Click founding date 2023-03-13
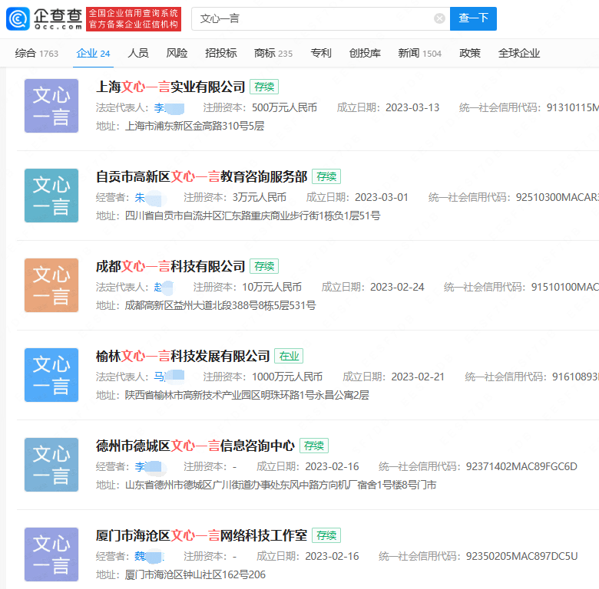 (x=412, y=107)
